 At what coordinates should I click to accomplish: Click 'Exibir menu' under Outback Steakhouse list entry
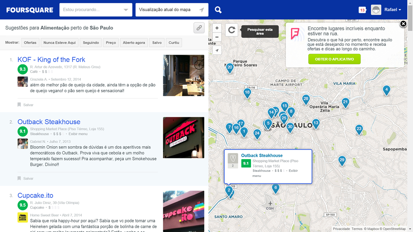(78, 134)
